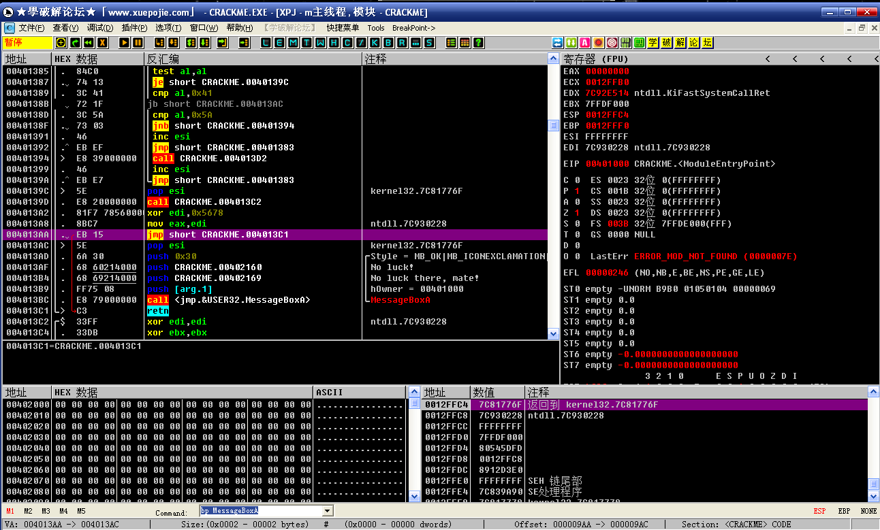Click the green question mark help icon
Viewport: 880px width, 530px height.
479,43
